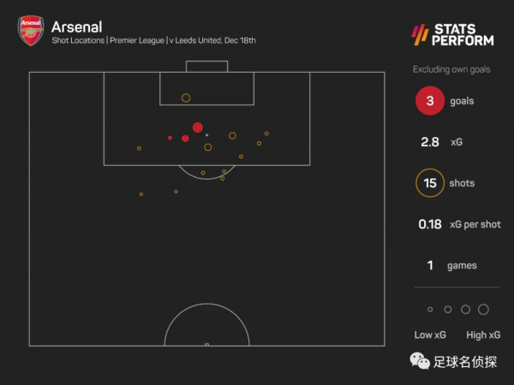Click the penalty spot on the pitch

pyautogui.click(x=206, y=135)
